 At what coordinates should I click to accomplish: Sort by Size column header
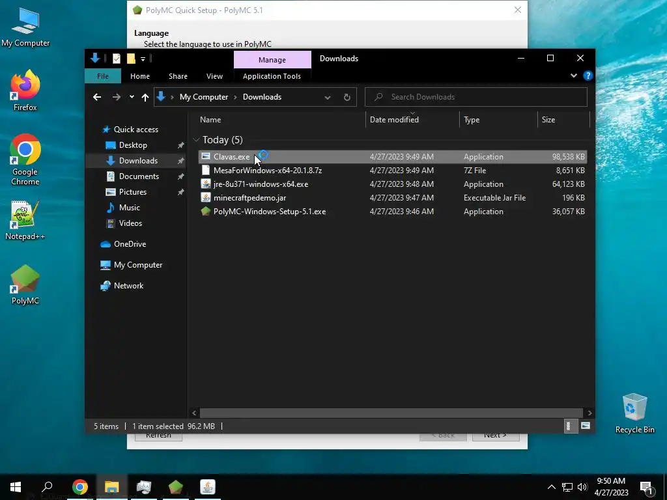[563, 120]
